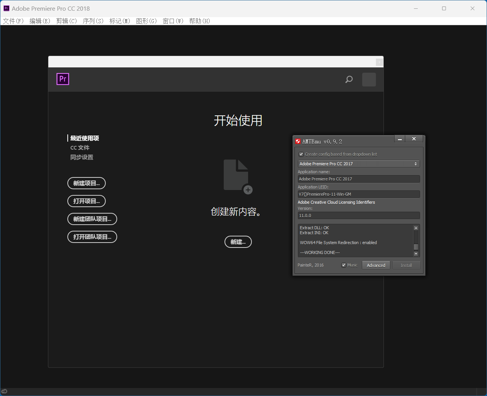Image resolution: width=487 pixels, height=396 pixels.
Task: Click the Premiere Pro logo in start screen
Action: (63, 79)
